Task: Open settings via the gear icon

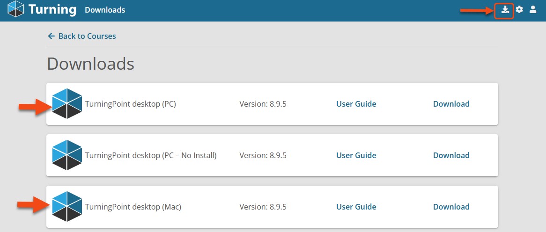Action: pos(519,10)
